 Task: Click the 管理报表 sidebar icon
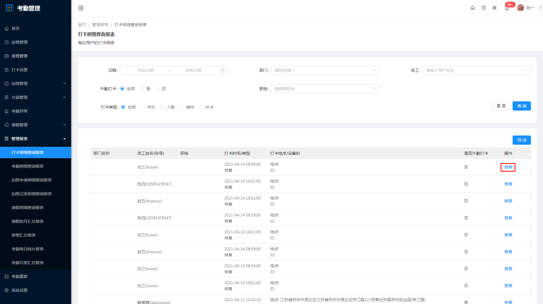[x=7, y=139]
